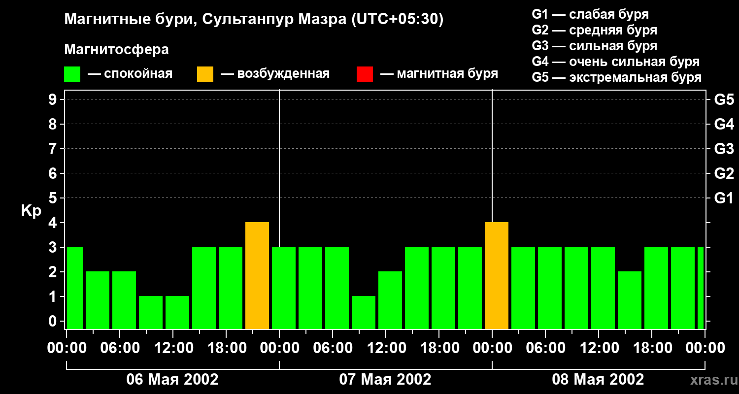The image size is (739, 394).
Task: Click the '— магнитная буря' legend label
Action: [439, 74]
